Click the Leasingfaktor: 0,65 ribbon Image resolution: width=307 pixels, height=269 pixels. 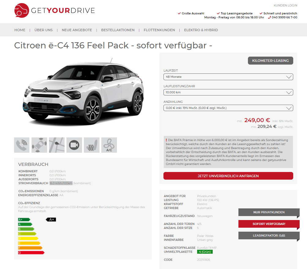269,236
